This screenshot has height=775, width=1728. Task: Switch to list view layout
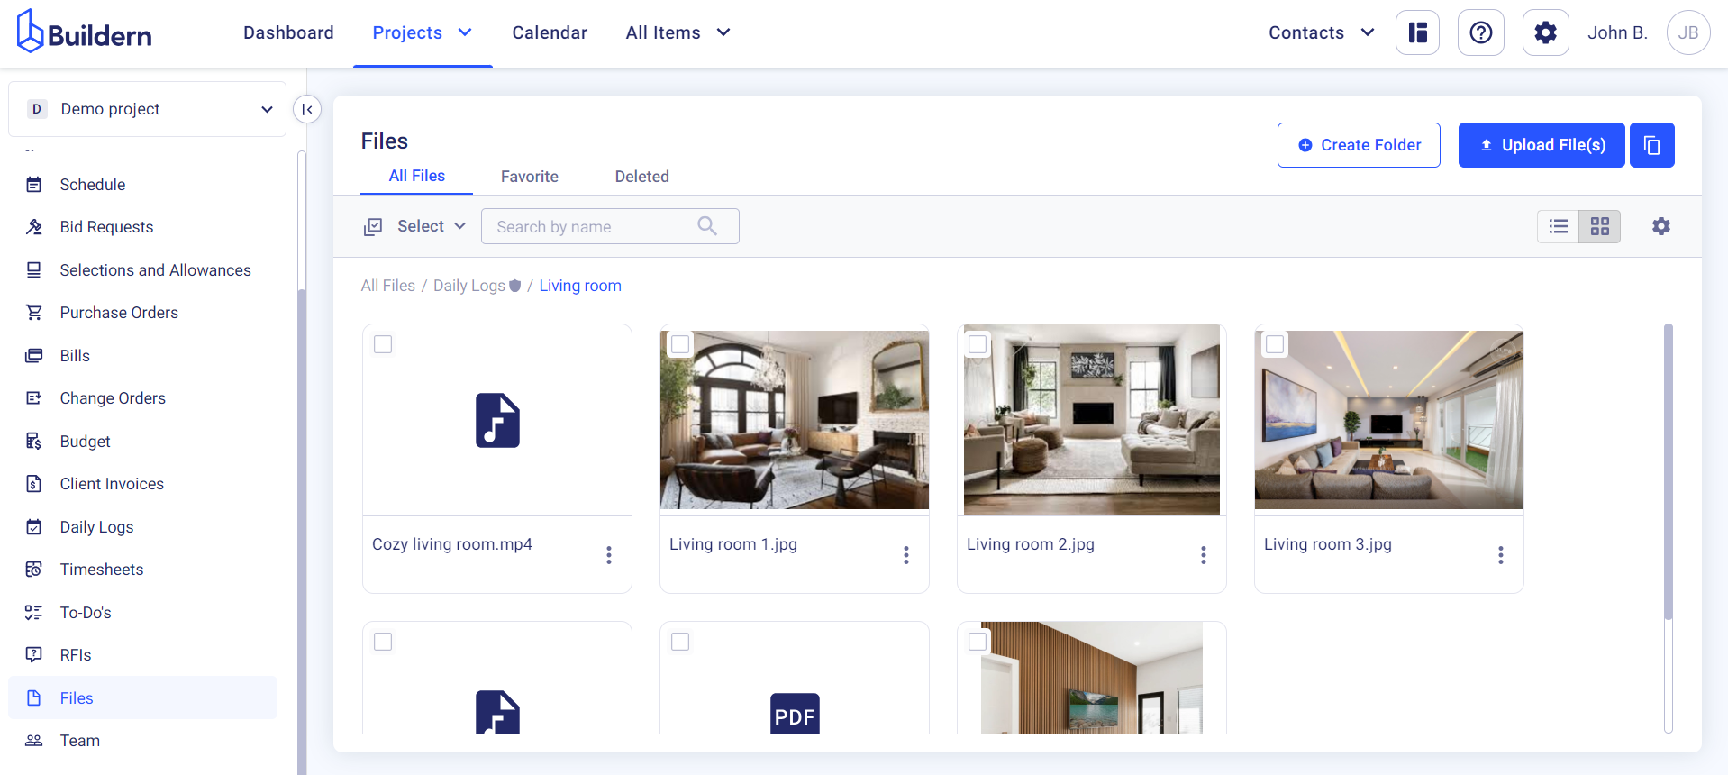1558,226
